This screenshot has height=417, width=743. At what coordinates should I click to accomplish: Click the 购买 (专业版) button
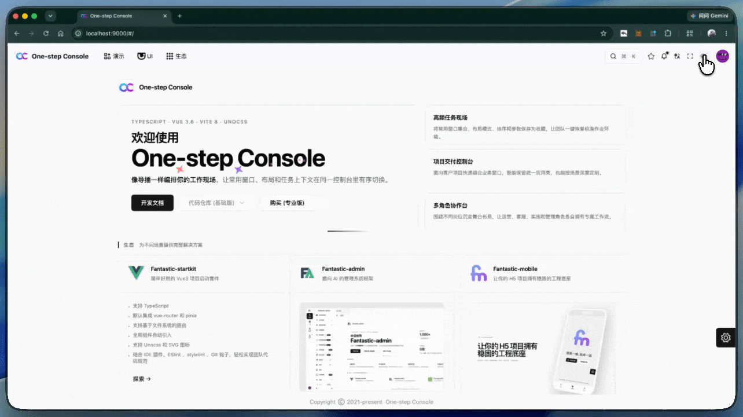(287, 203)
